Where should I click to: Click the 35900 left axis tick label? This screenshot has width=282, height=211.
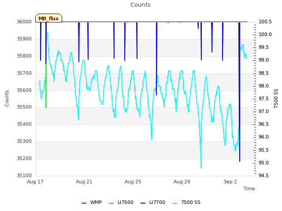[x=24, y=39]
